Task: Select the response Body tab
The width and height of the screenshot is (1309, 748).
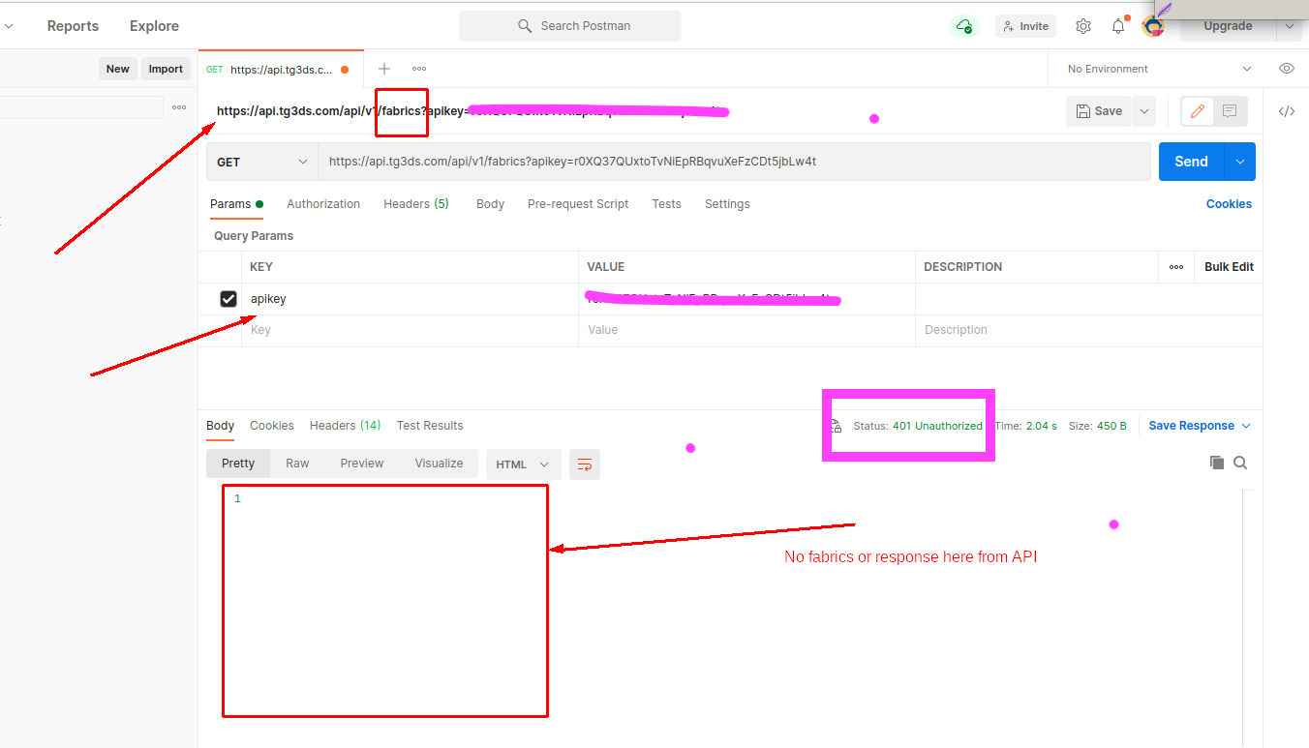Action: tap(220, 426)
